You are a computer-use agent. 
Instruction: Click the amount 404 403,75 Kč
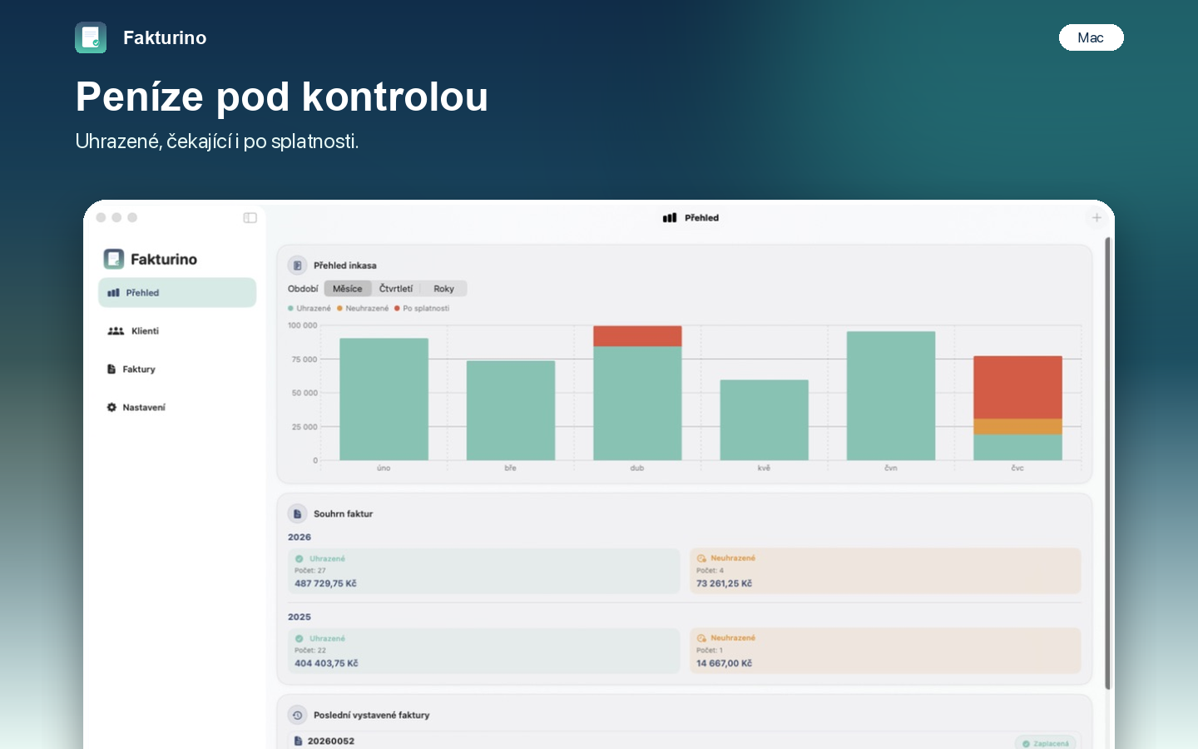coord(326,663)
